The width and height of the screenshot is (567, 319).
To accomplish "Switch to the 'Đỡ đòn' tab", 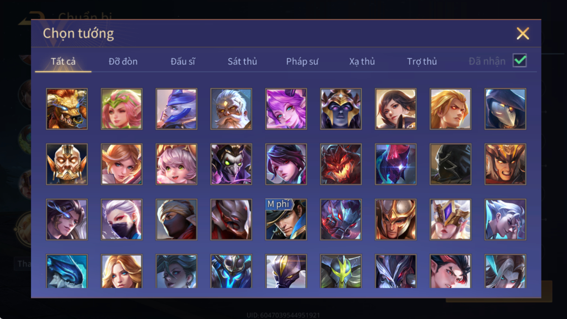I will pos(123,61).
